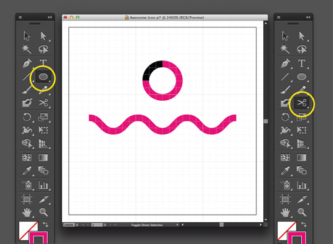Viewport: 333px width, 244px height.
Task: Choose the Slice tool in right tools panel
Action: click(x=302, y=199)
